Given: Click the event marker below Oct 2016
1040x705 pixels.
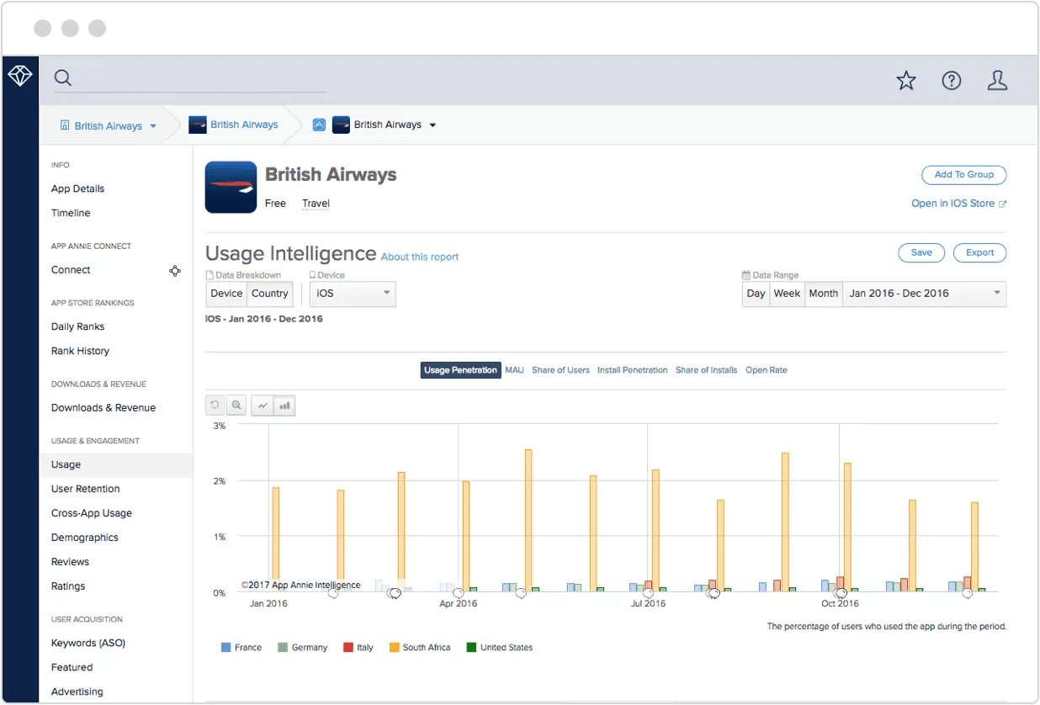Looking at the screenshot, I should (841, 594).
